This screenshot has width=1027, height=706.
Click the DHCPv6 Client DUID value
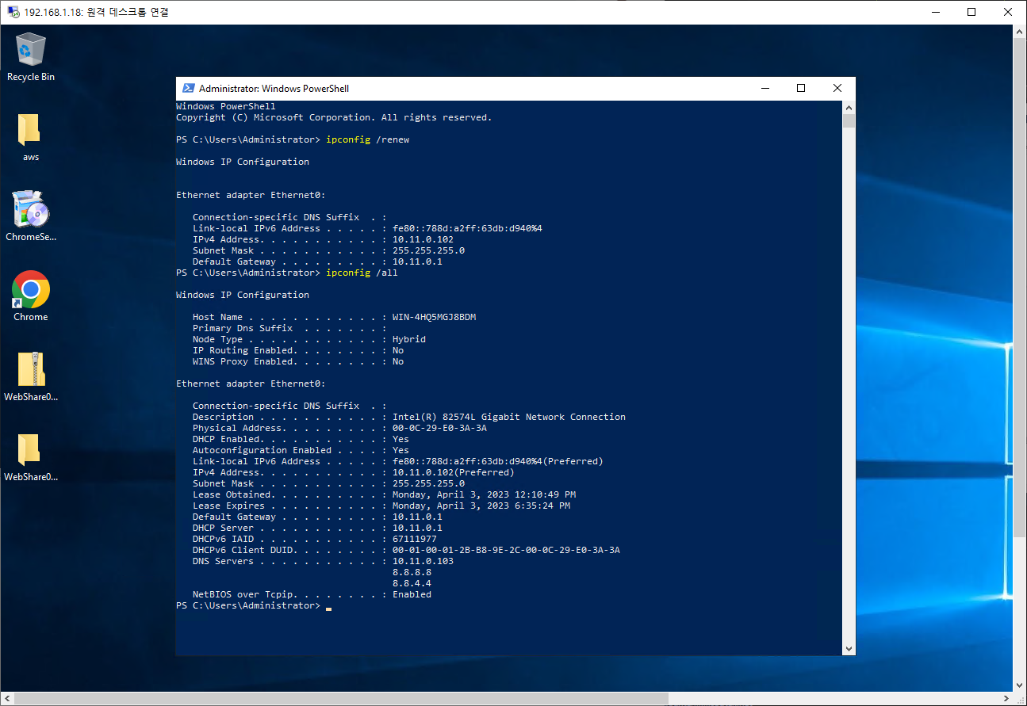pos(506,550)
